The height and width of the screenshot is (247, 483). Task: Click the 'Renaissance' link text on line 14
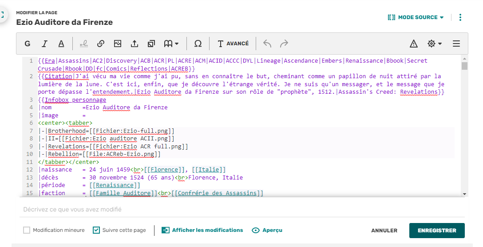[x=115, y=185]
